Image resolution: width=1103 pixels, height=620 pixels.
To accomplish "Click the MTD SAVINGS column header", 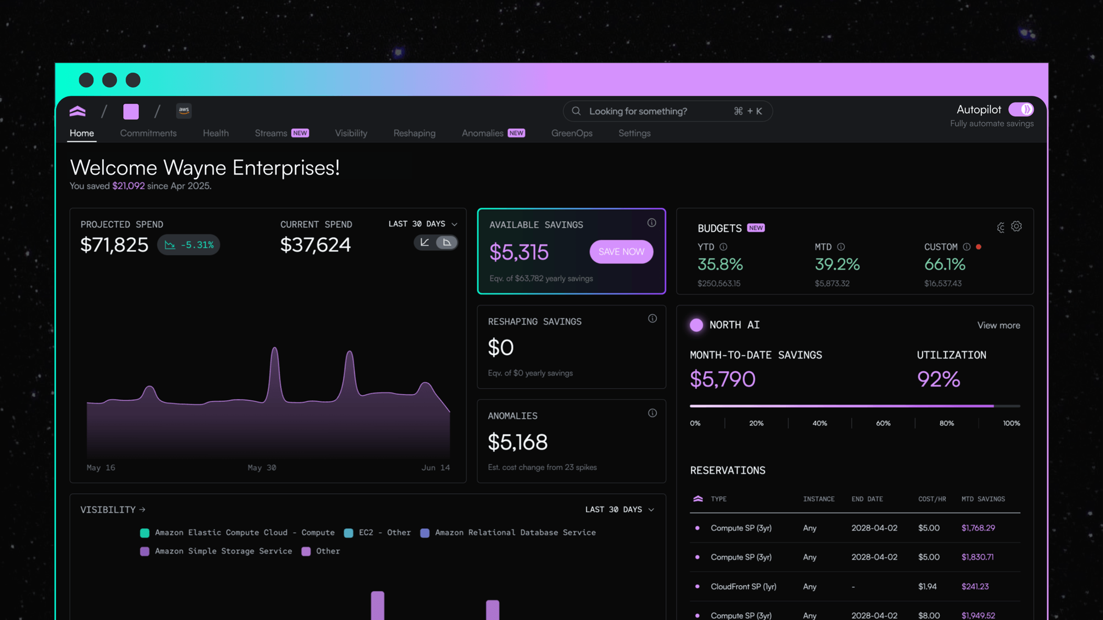I will (983, 499).
